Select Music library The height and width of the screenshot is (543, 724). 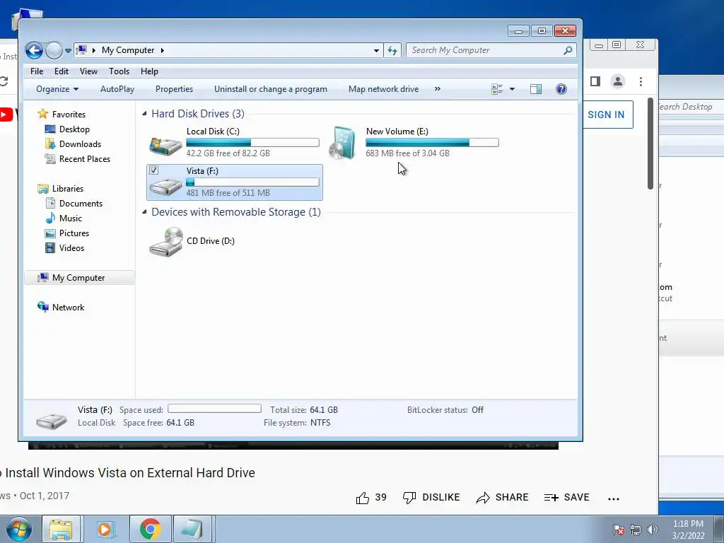coord(70,218)
